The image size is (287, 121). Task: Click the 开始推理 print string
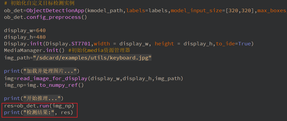(42, 98)
